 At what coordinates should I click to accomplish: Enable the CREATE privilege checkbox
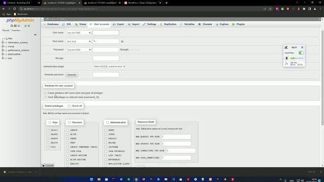tap(68, 130)
